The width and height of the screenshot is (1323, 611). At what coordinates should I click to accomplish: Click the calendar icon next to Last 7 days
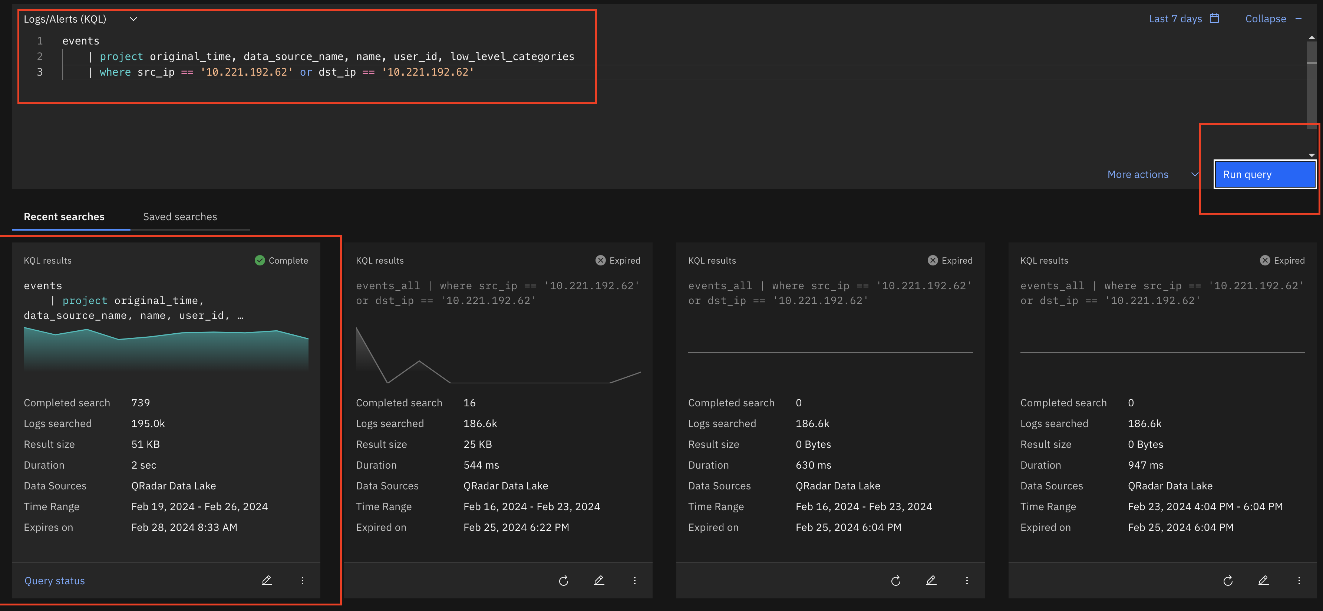click(x=1214, y=19)
